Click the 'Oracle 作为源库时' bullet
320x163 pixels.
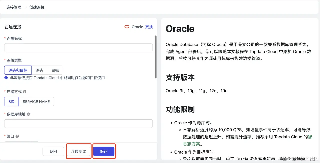tap(193, 123)
